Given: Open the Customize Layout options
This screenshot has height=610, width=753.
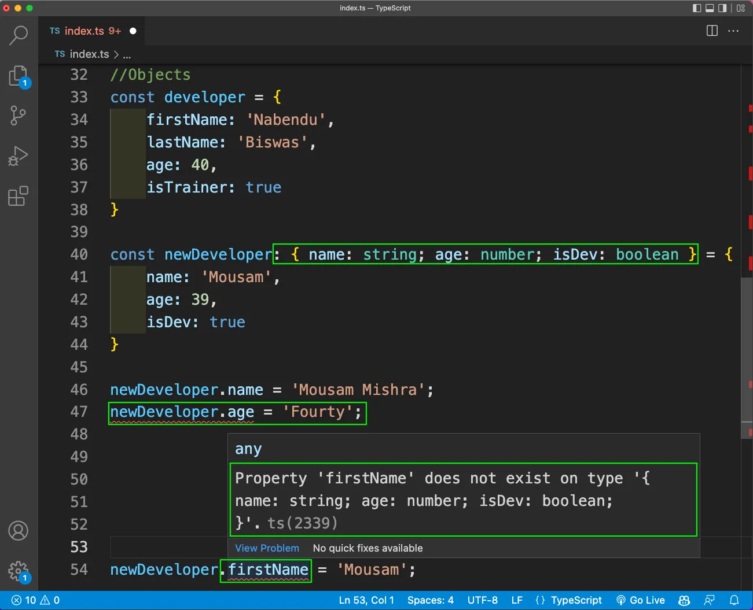Looking at the screenshot, I should pos(741,8).
